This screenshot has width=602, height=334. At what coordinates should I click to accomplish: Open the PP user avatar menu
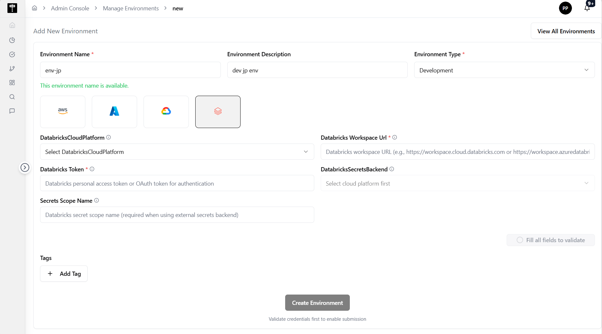point(565,8)
